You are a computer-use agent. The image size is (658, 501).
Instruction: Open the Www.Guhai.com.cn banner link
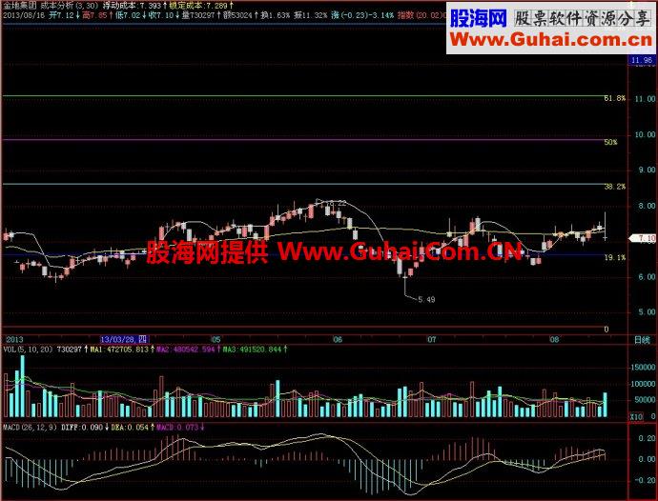click(x=551, y=40)
